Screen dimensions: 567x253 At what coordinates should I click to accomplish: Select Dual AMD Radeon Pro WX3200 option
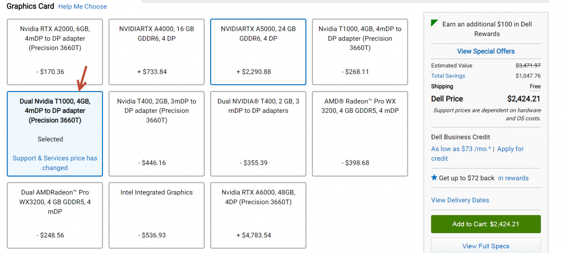(x=55, y=215)
